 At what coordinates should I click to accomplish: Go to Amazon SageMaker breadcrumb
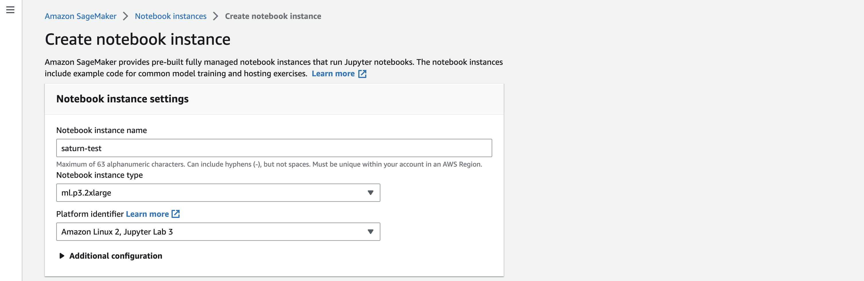81,16
